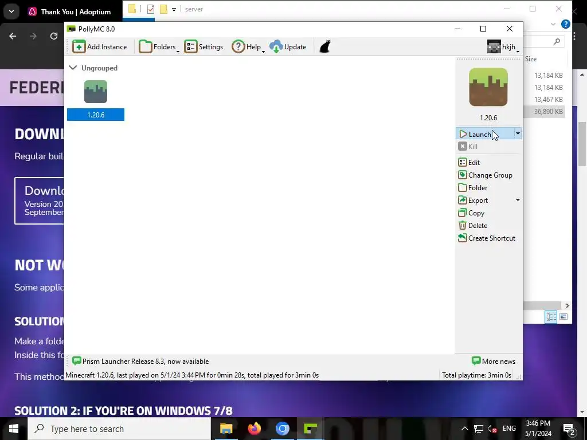The height and width of the screenshot is (440, 587).
Task: Open the browser tab list chevron
Action: tap(11, 11)
